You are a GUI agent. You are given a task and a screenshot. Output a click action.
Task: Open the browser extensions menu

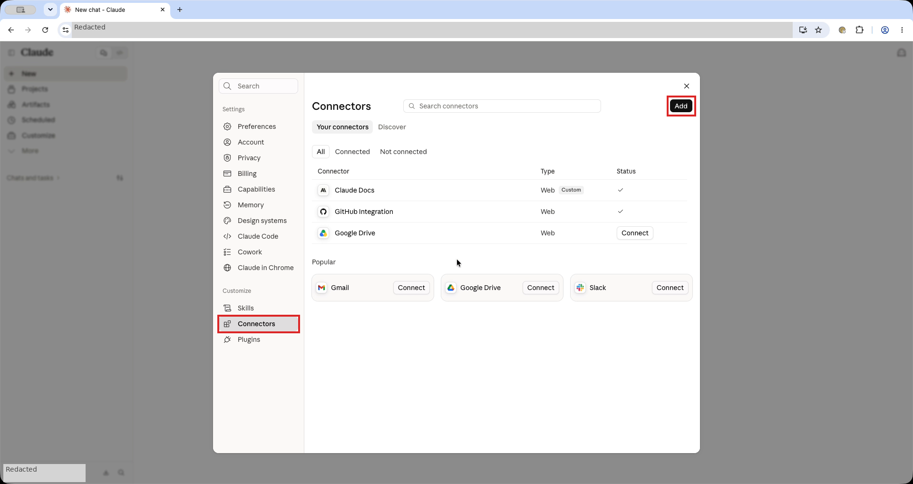(x=859, y=30)
